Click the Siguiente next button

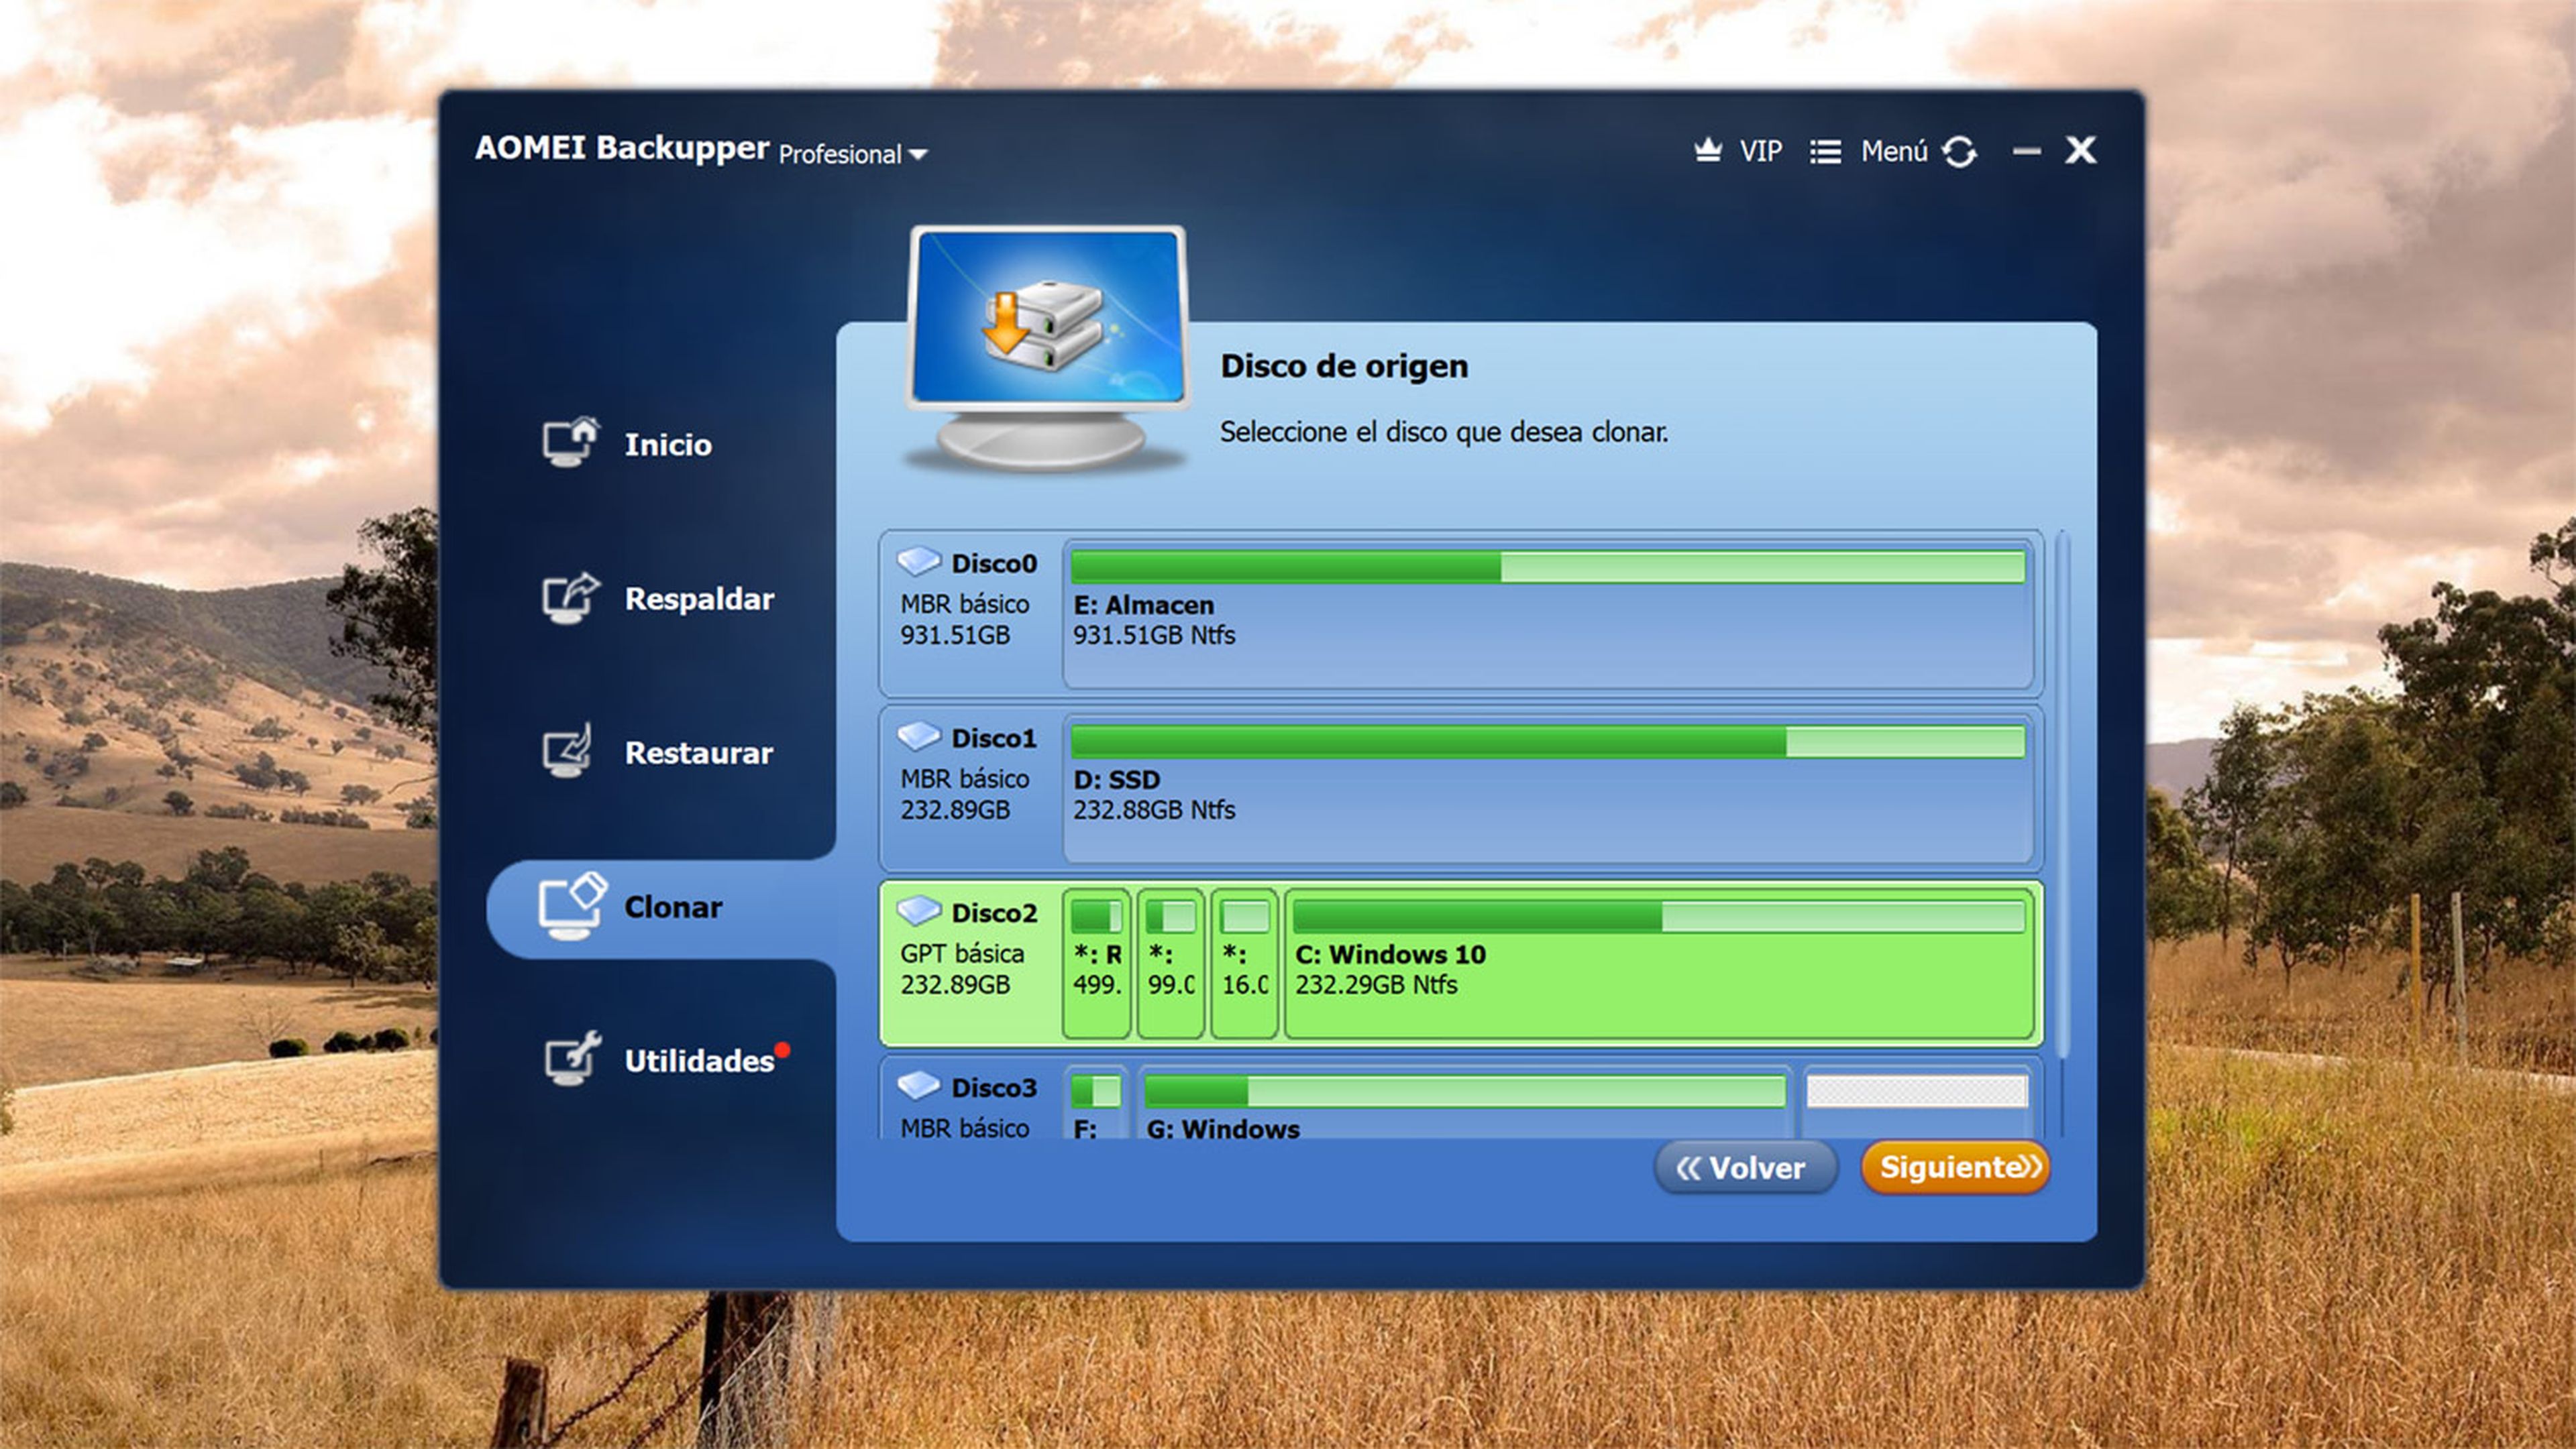(x=1955, y=1167)
